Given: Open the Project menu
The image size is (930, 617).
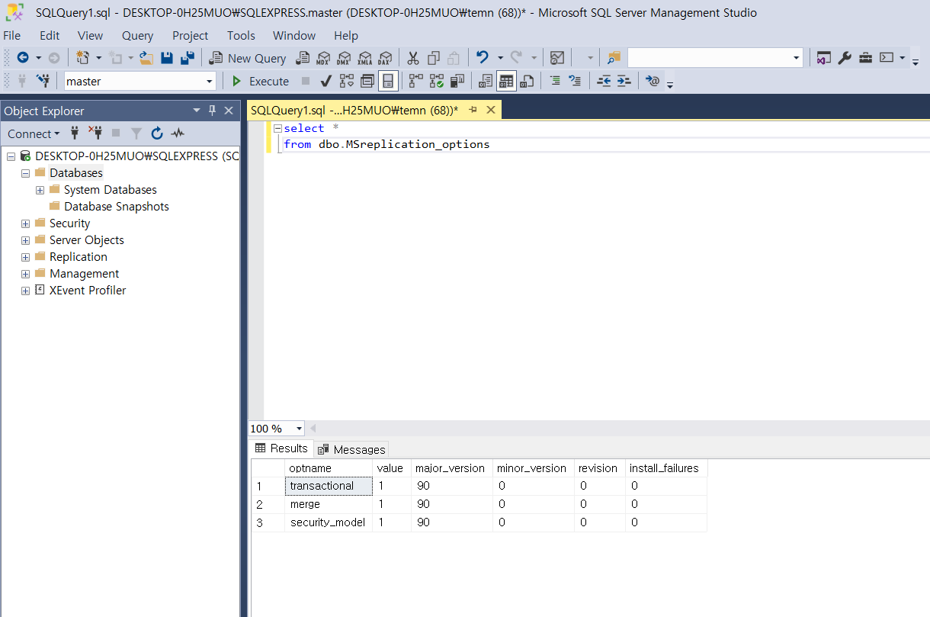Looking at the screenshot, I should click(x=190, y=35).
